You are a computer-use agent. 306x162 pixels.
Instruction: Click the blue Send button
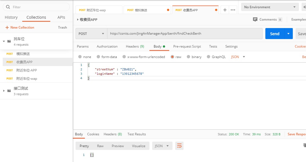[x=274, y=34]
